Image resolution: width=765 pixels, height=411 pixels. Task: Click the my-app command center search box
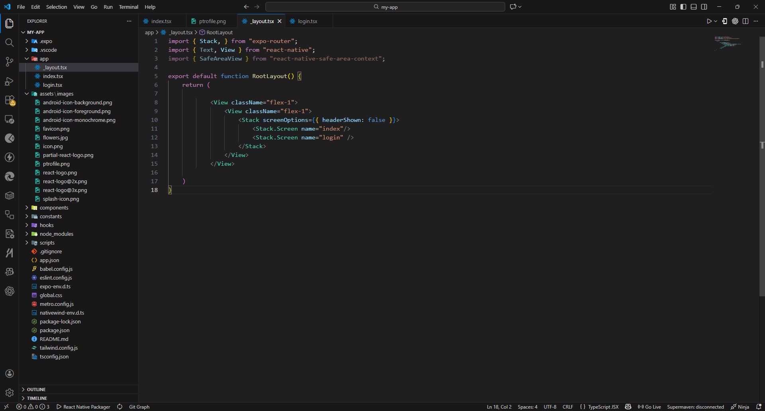pyautogui.click(x=385, y=7)
